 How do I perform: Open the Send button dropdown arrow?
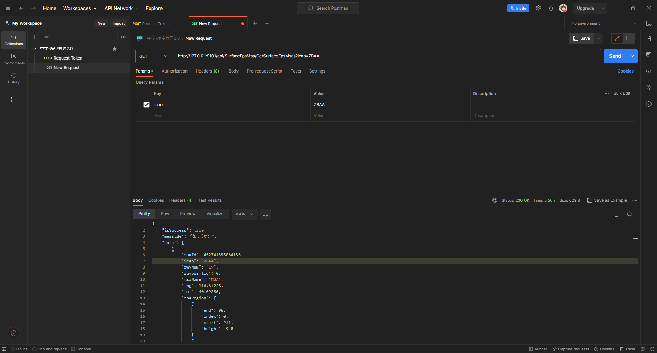coord(632,56)
